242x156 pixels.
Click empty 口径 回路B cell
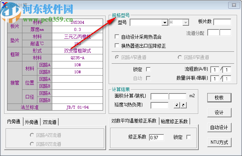pyautogui.click(x=77, y=100)
